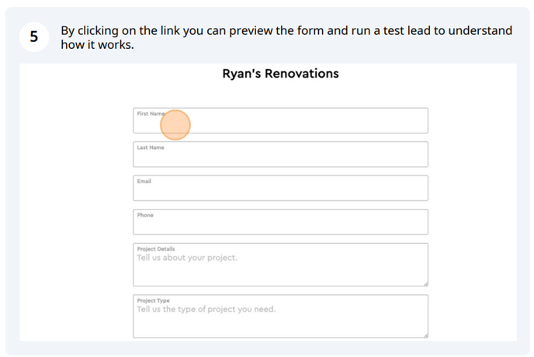Focus the Project Details text area
The width and height of the screenshot is (534, 357).
coord(280,265)
